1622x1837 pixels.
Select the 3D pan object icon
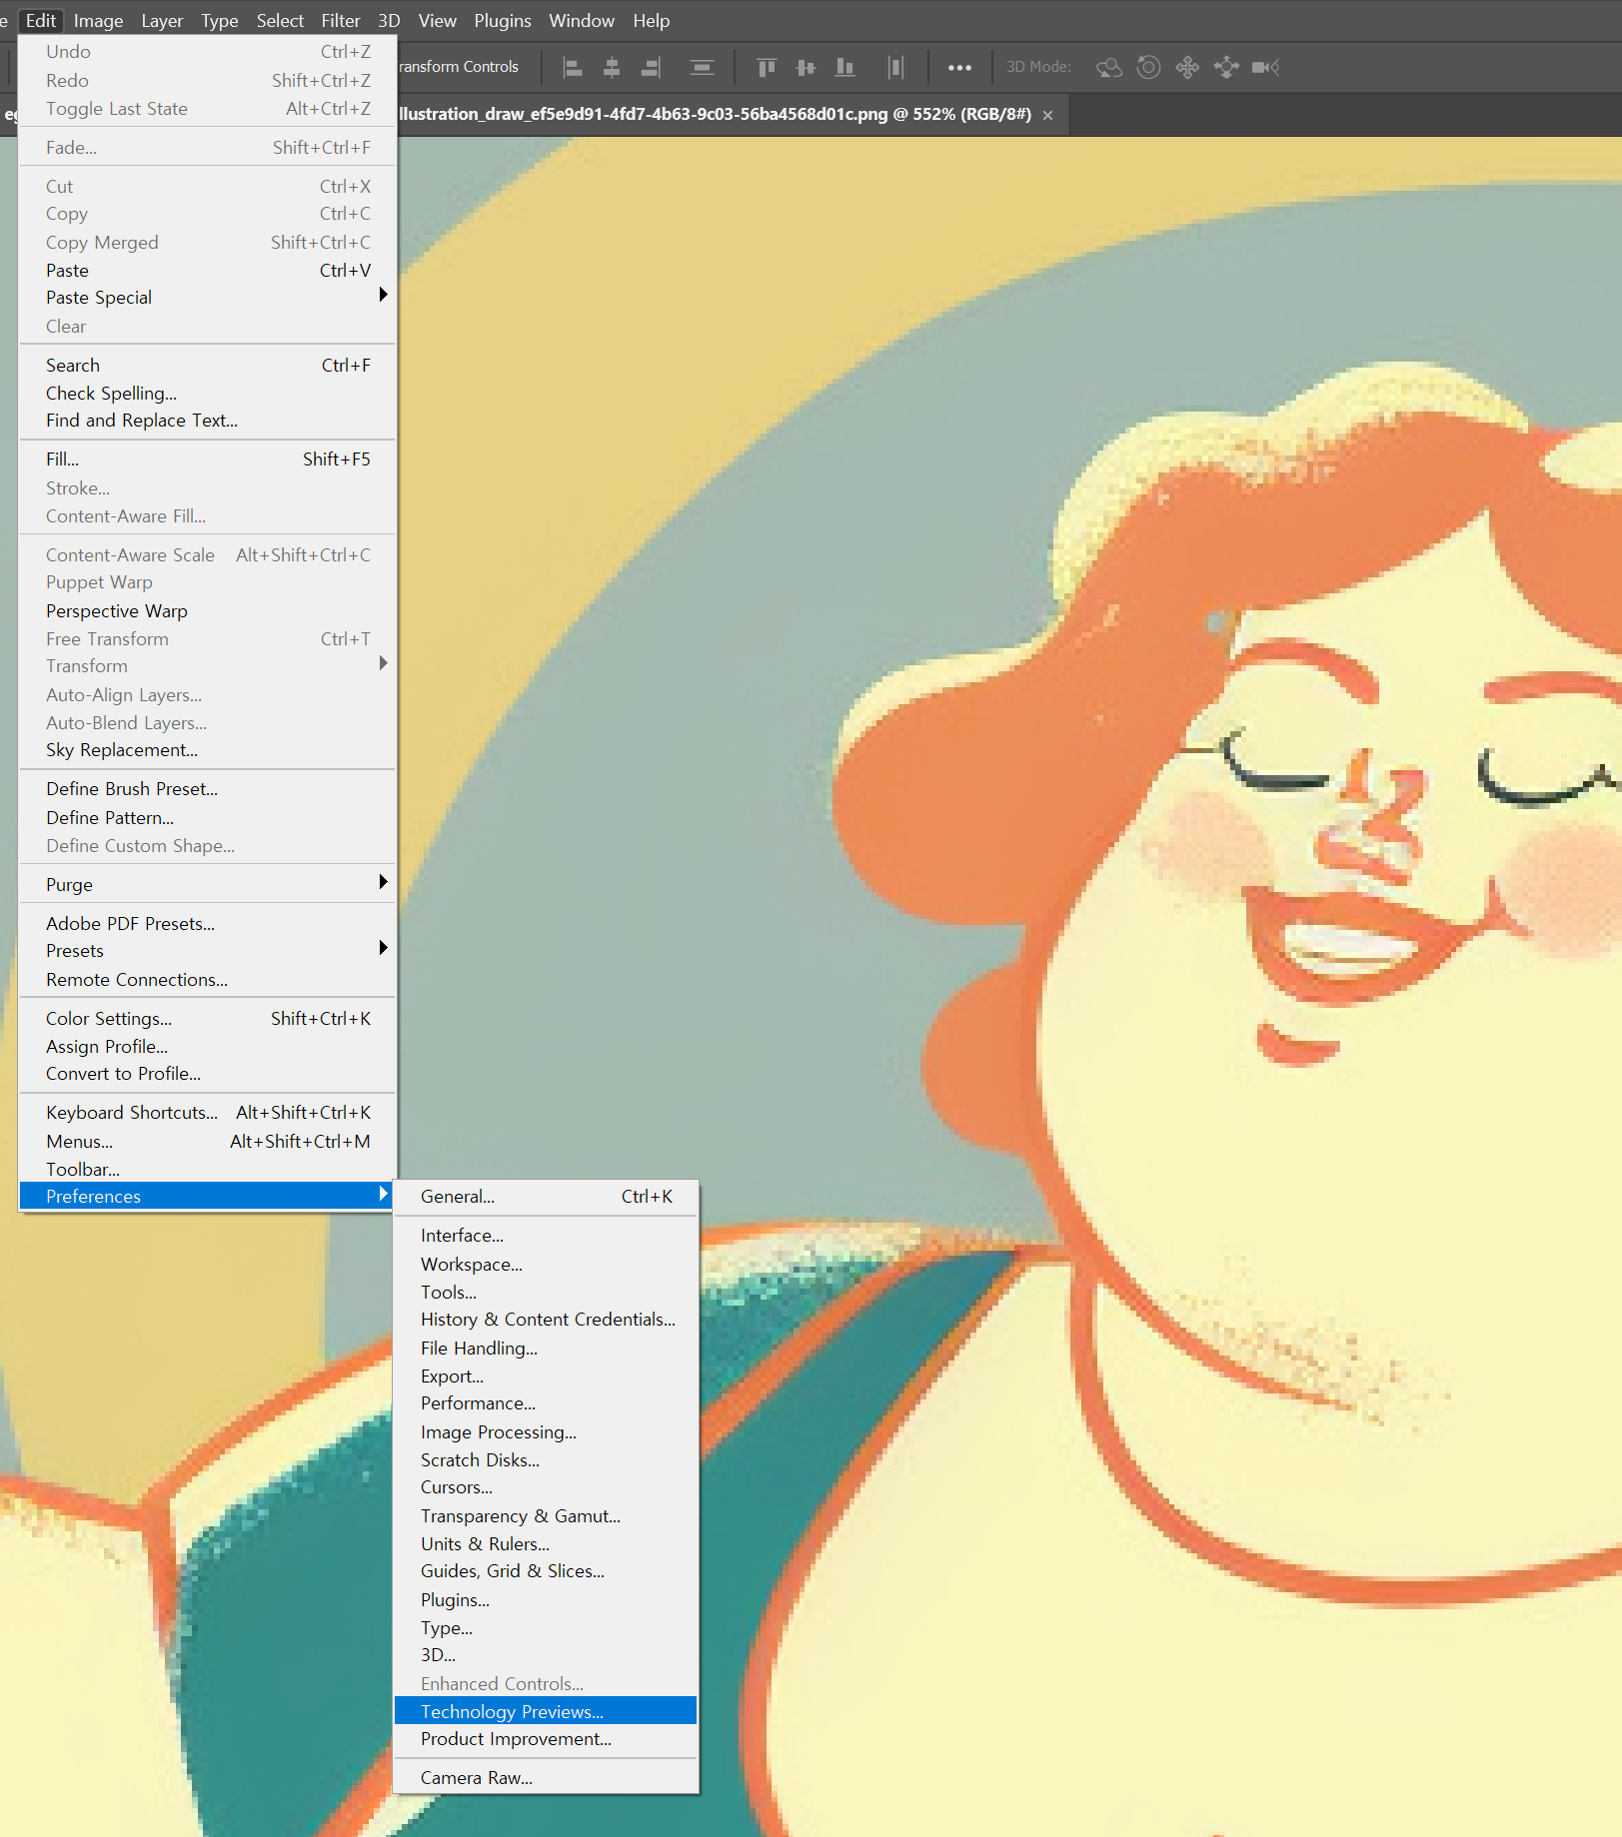click(1187, 67)
